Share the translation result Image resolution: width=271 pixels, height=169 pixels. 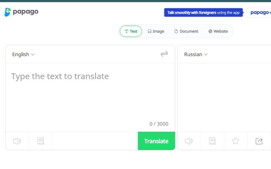[259, 141]
